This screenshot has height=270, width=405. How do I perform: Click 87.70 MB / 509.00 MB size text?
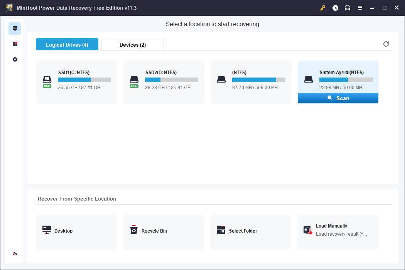[255, 87]
